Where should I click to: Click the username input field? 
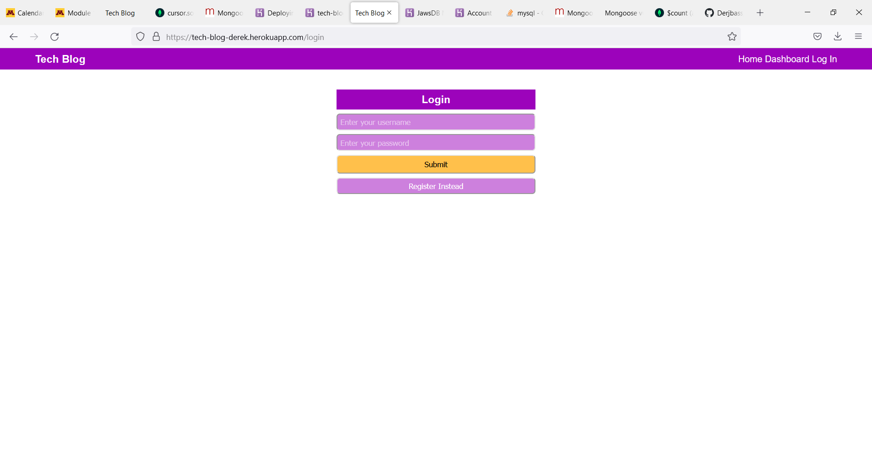pyautogui.click(x=436, y=121)
